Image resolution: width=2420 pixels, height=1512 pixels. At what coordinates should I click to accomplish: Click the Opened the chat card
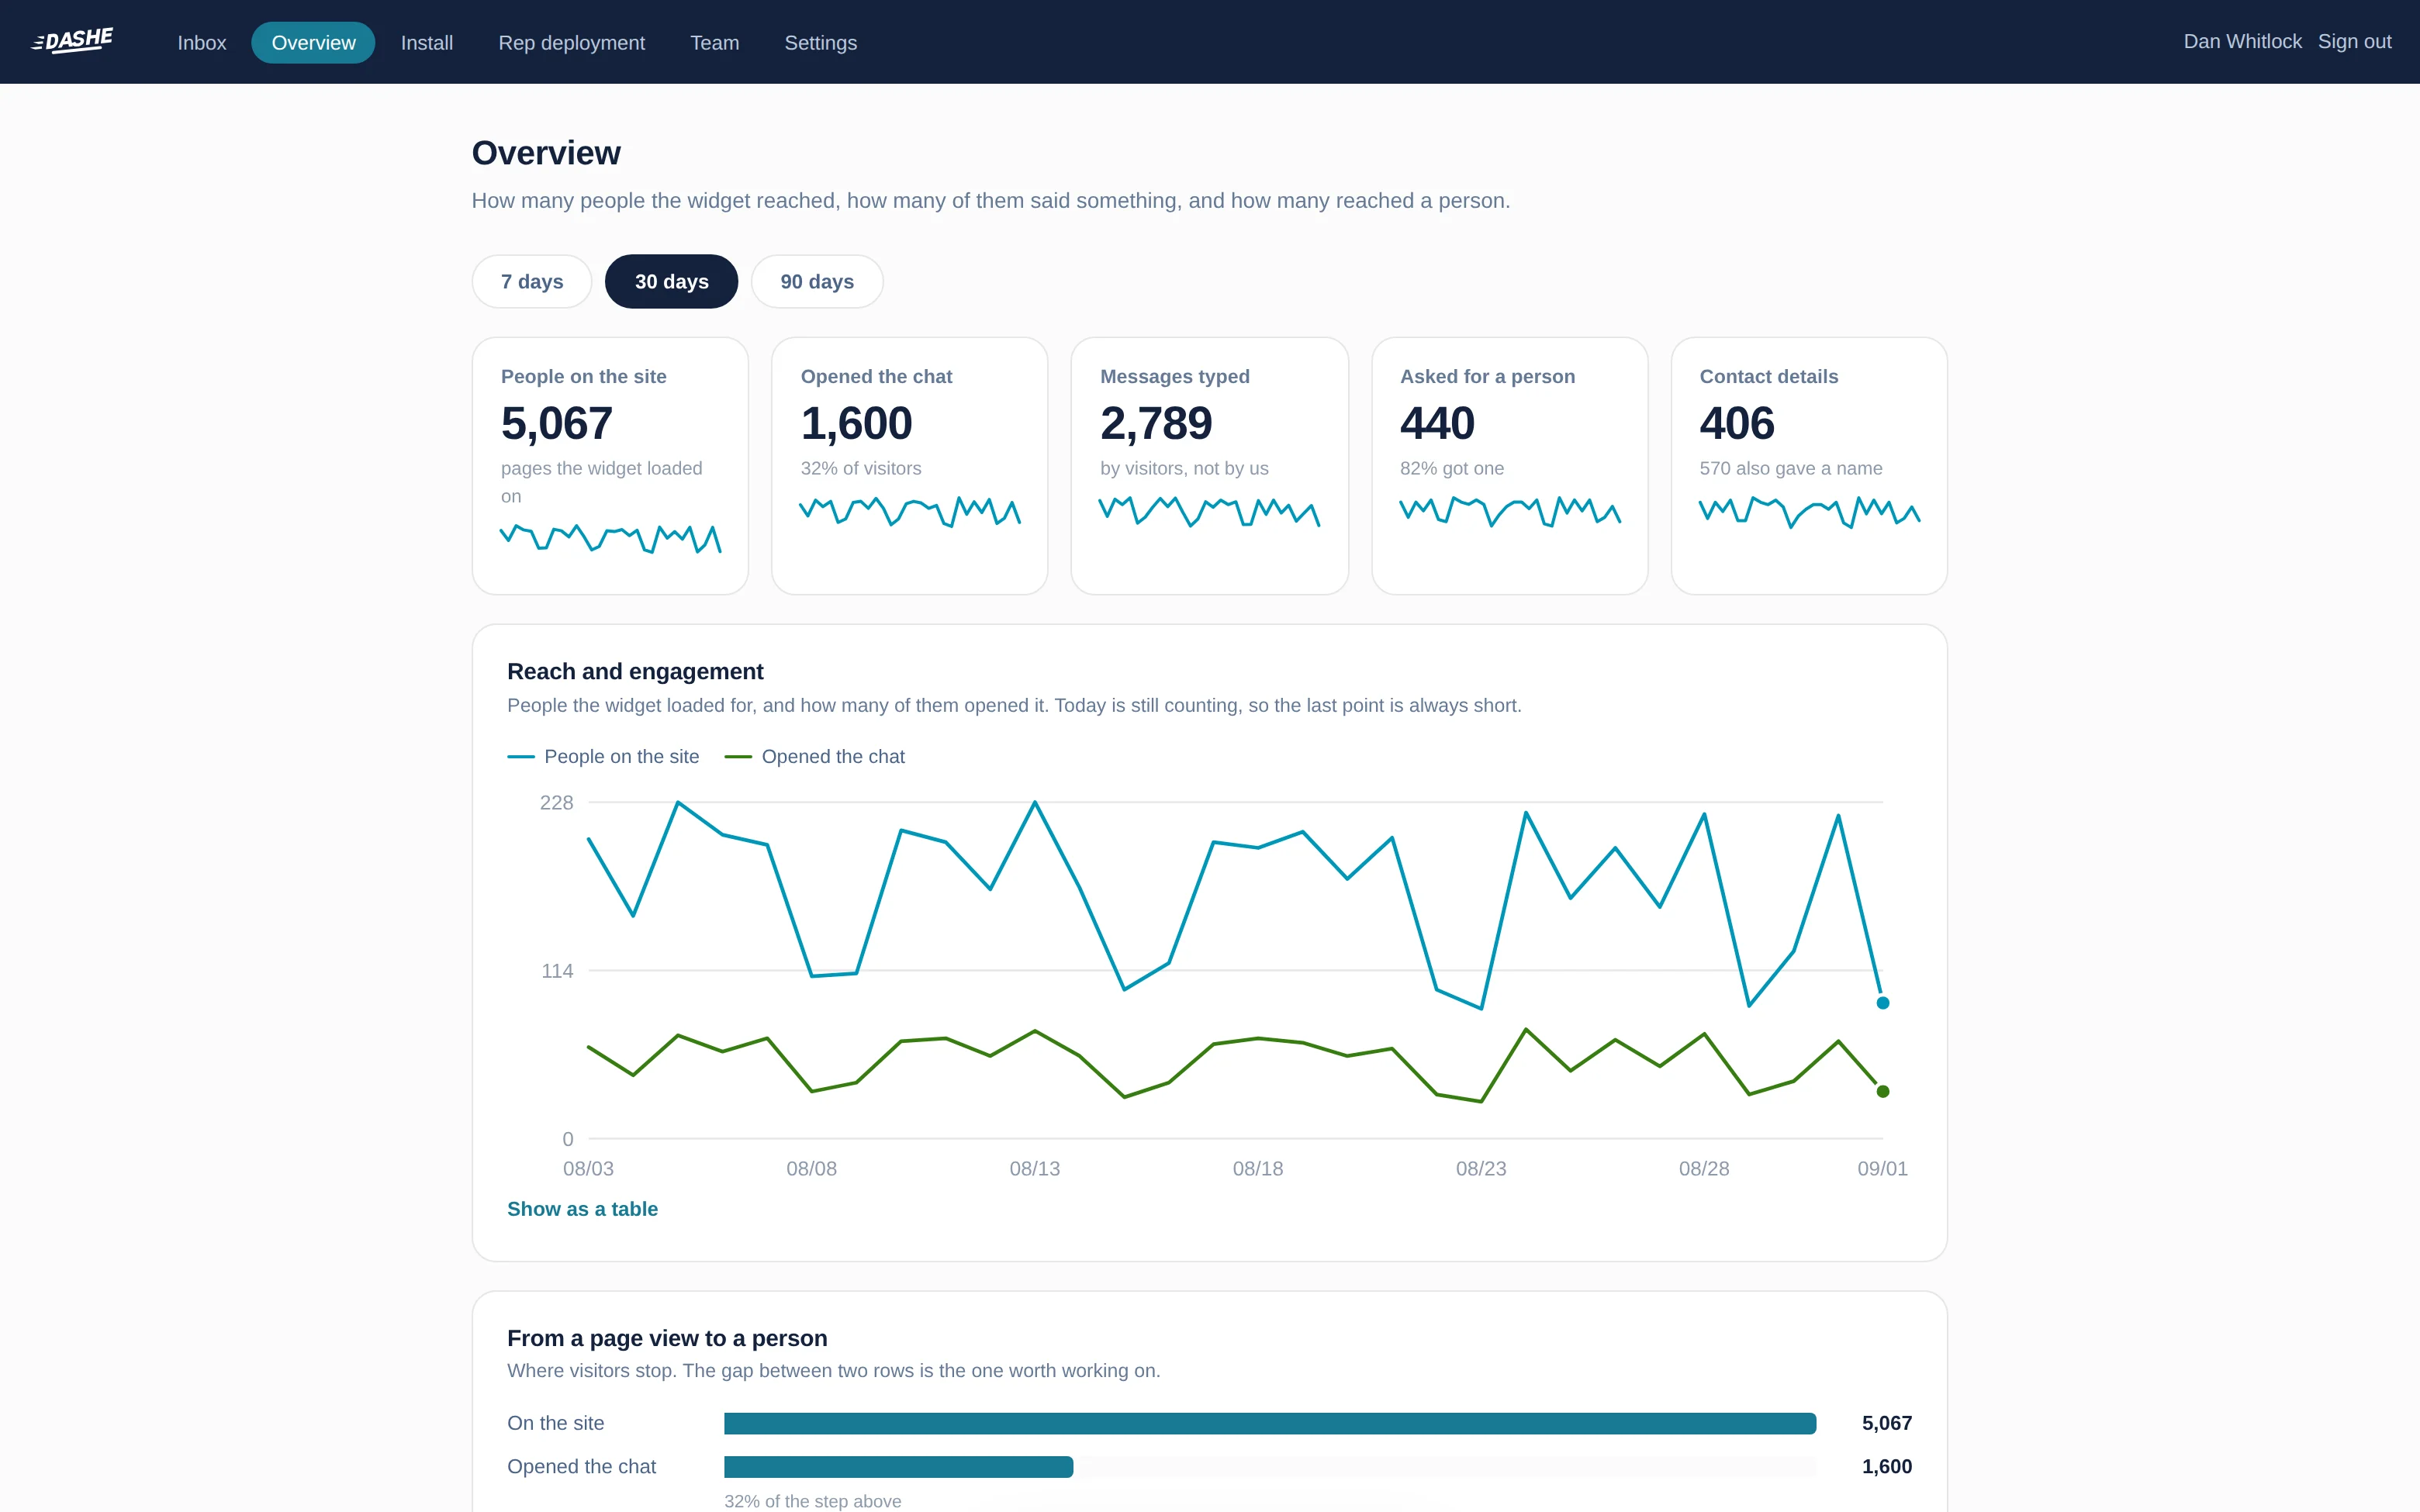click(x=910, y=466)
